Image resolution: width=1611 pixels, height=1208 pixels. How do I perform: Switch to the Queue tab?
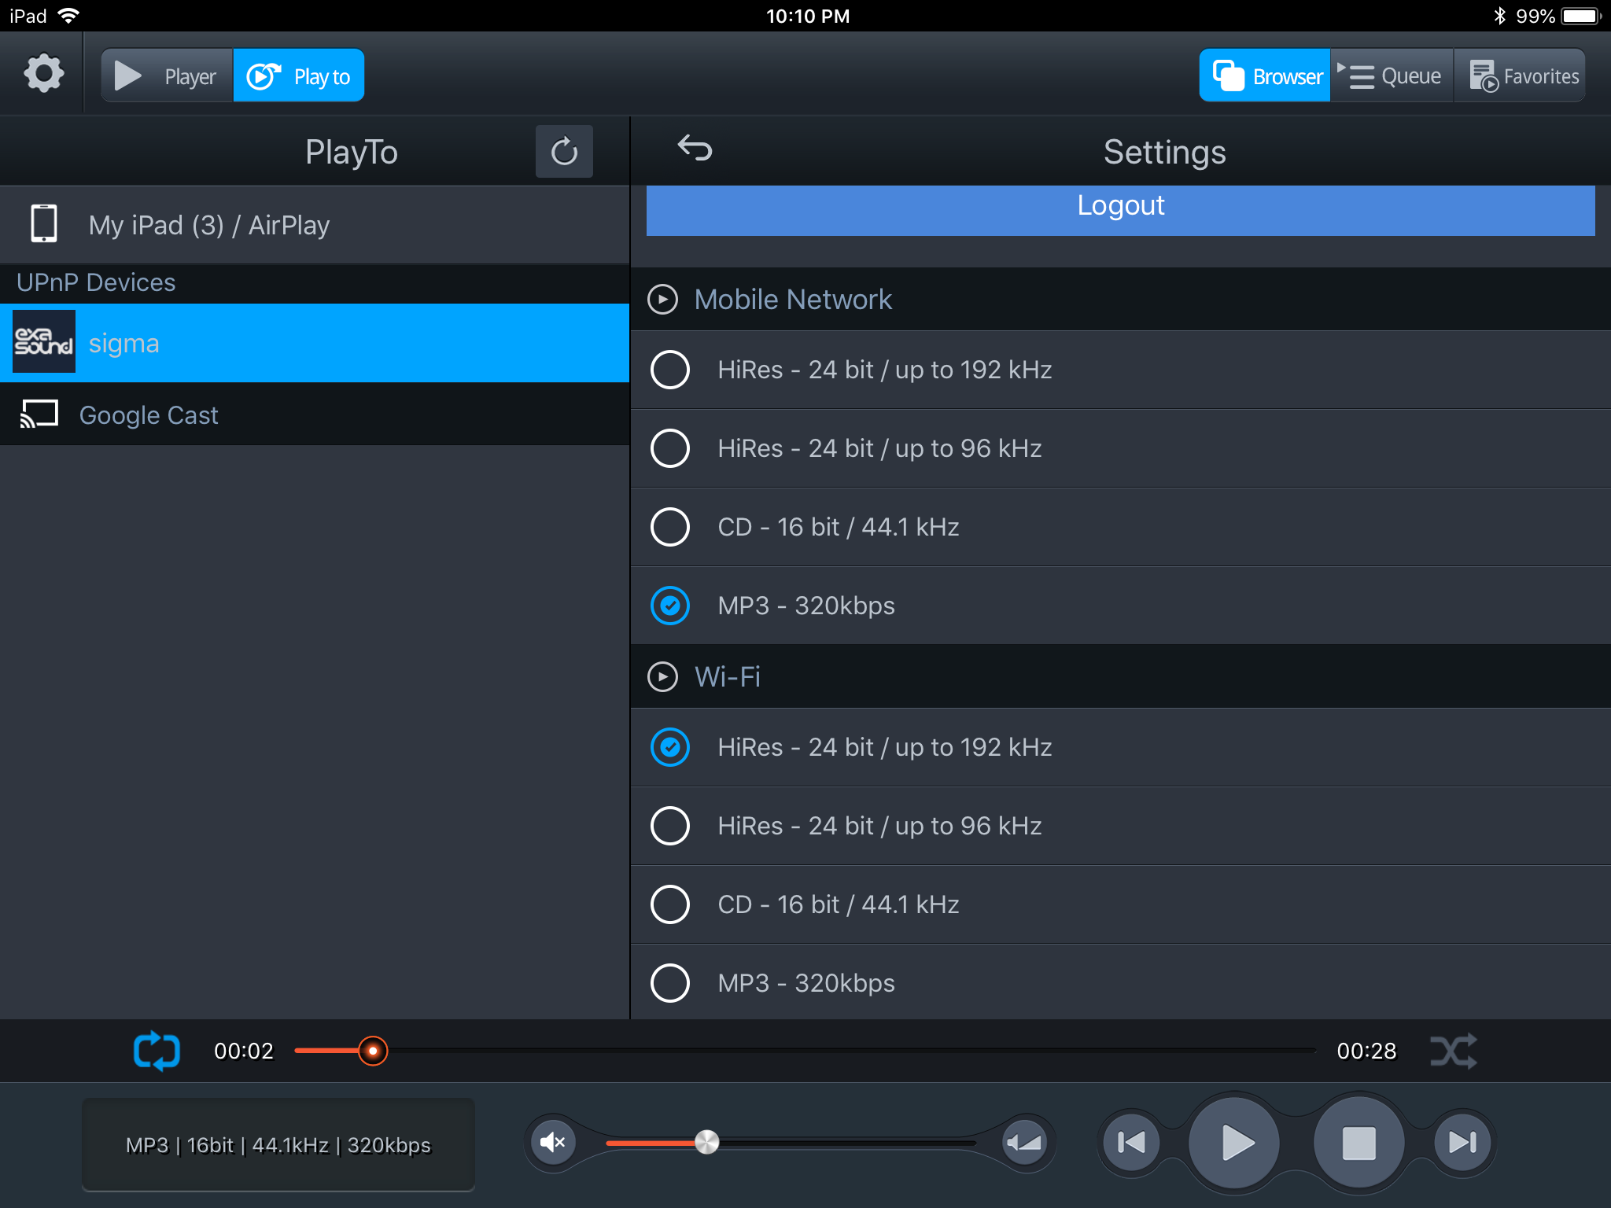(x=1392, y=76)
